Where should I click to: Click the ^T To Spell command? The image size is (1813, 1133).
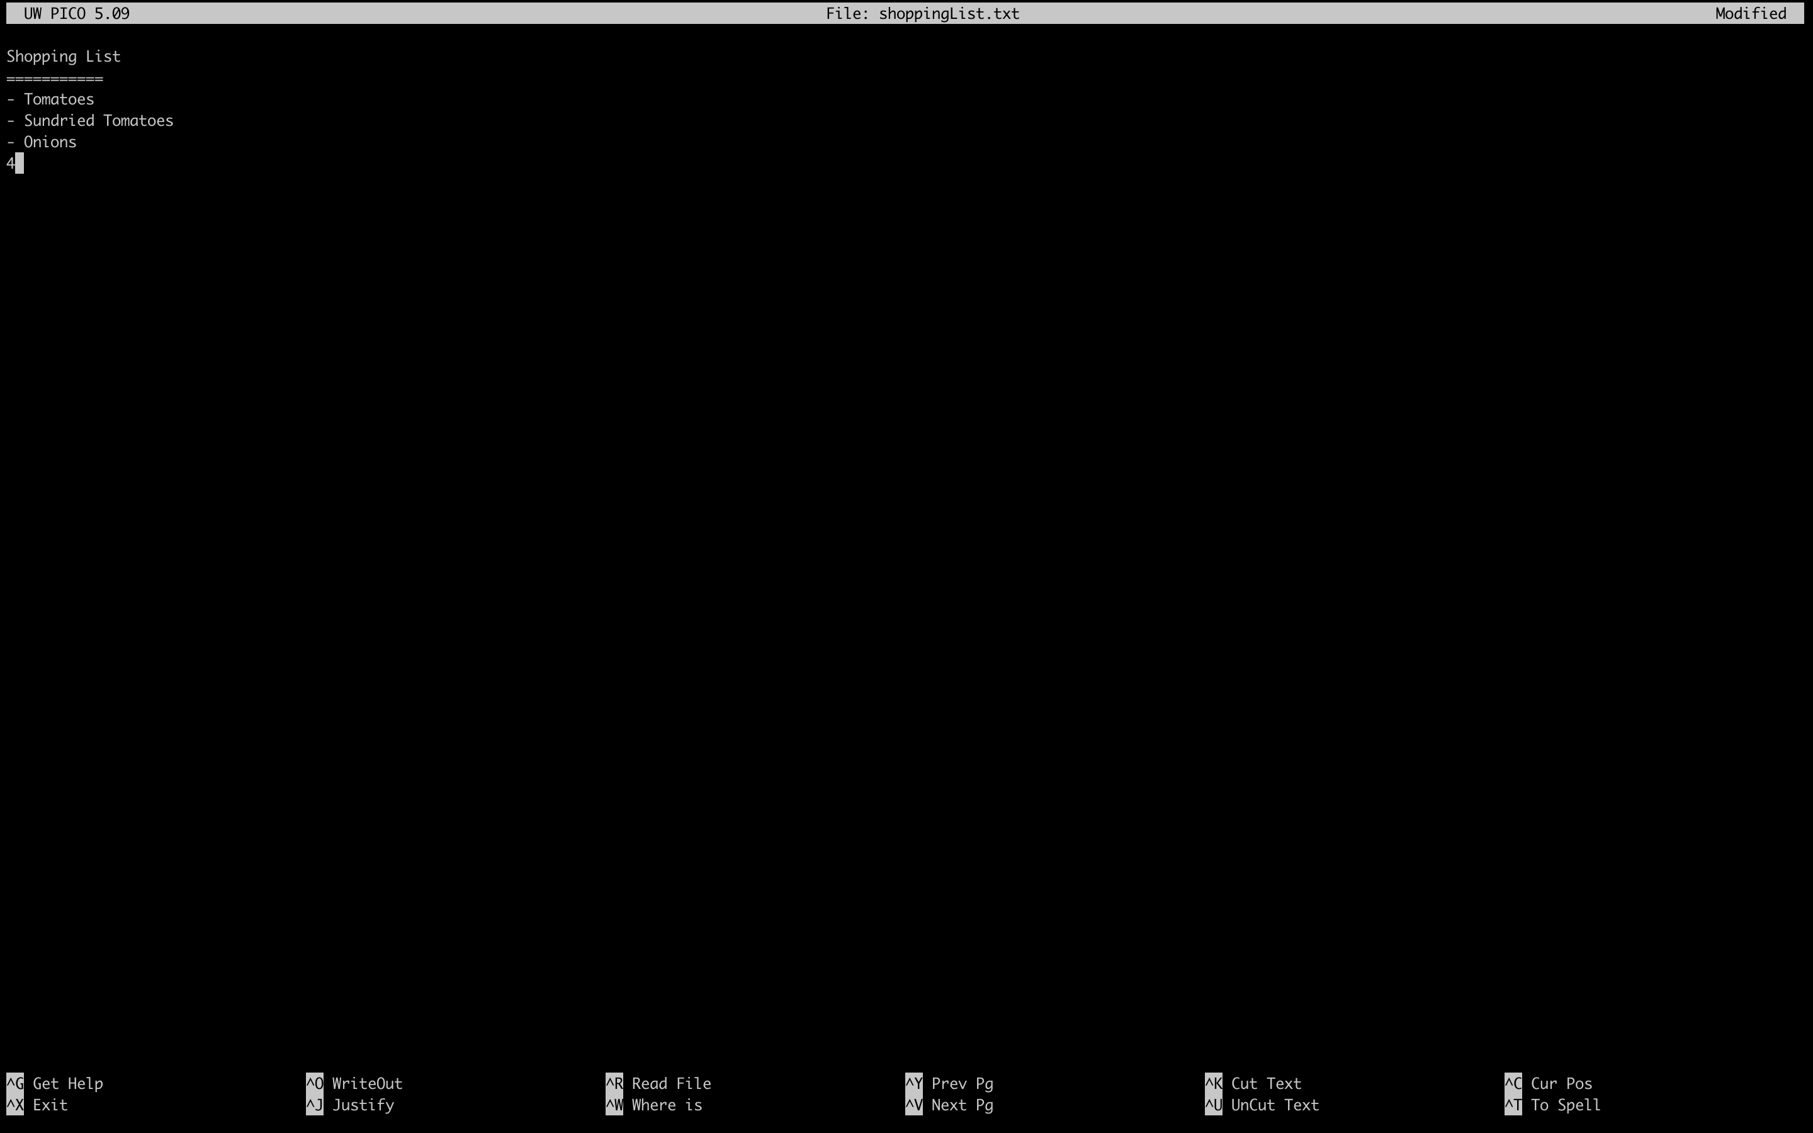pos(1552,1105)
